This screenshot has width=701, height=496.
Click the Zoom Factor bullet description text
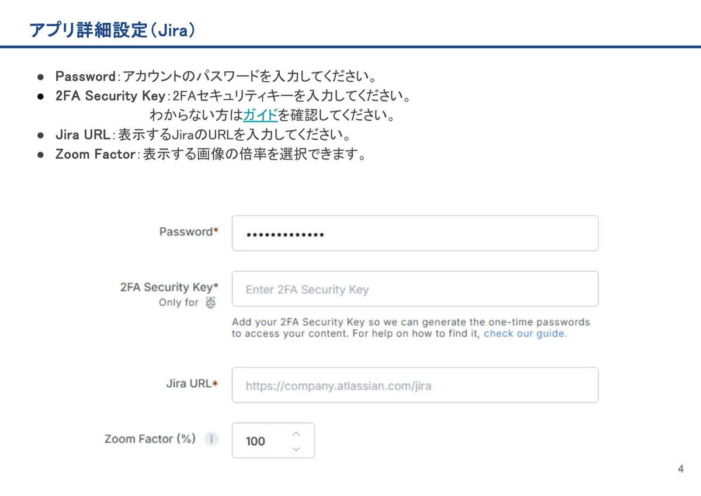pyautogui.click(x=211, y=154)
